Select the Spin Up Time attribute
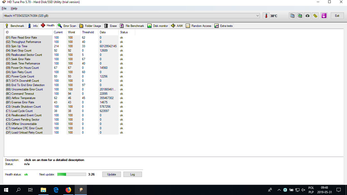Viewport: 347px width, 195px height. [x=70, y=46]
